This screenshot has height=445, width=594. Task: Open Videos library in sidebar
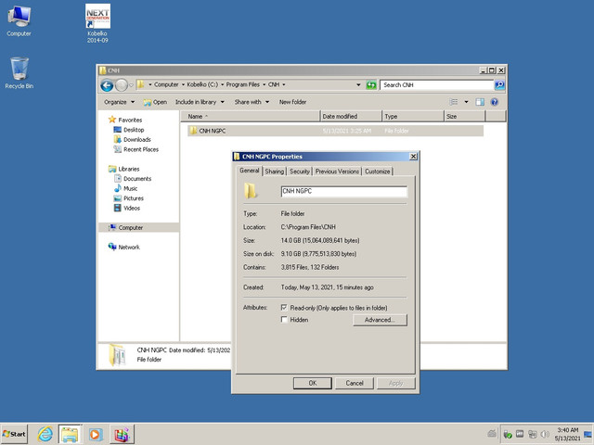tap(132, 208)
